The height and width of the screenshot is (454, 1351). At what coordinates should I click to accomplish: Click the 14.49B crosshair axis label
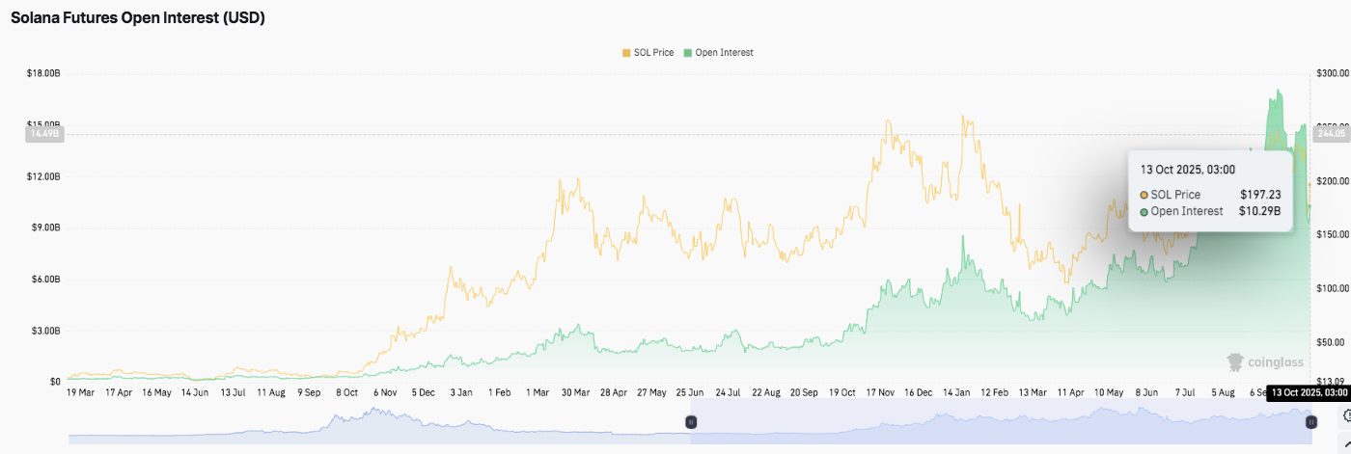(x=44, y=135)
